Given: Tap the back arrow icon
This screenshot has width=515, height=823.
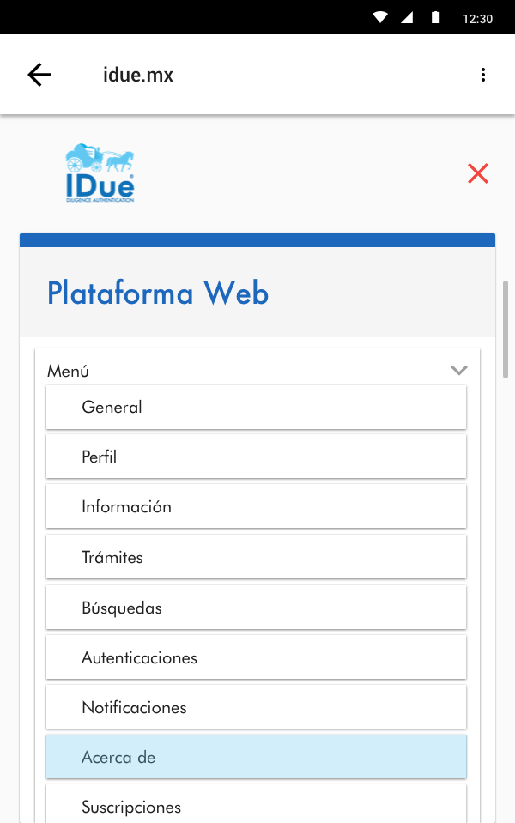Looking at the screenshot, I should click(39, 75).
